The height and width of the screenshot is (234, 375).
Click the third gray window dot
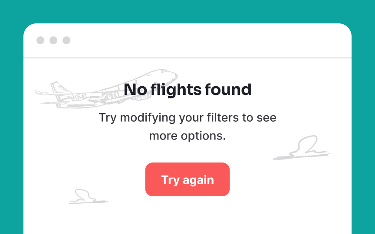66,40
